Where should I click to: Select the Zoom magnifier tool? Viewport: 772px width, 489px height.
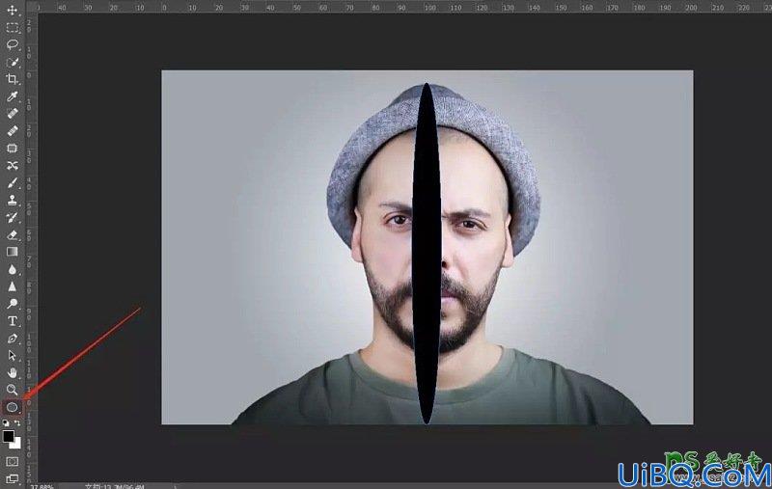point(13,390)
